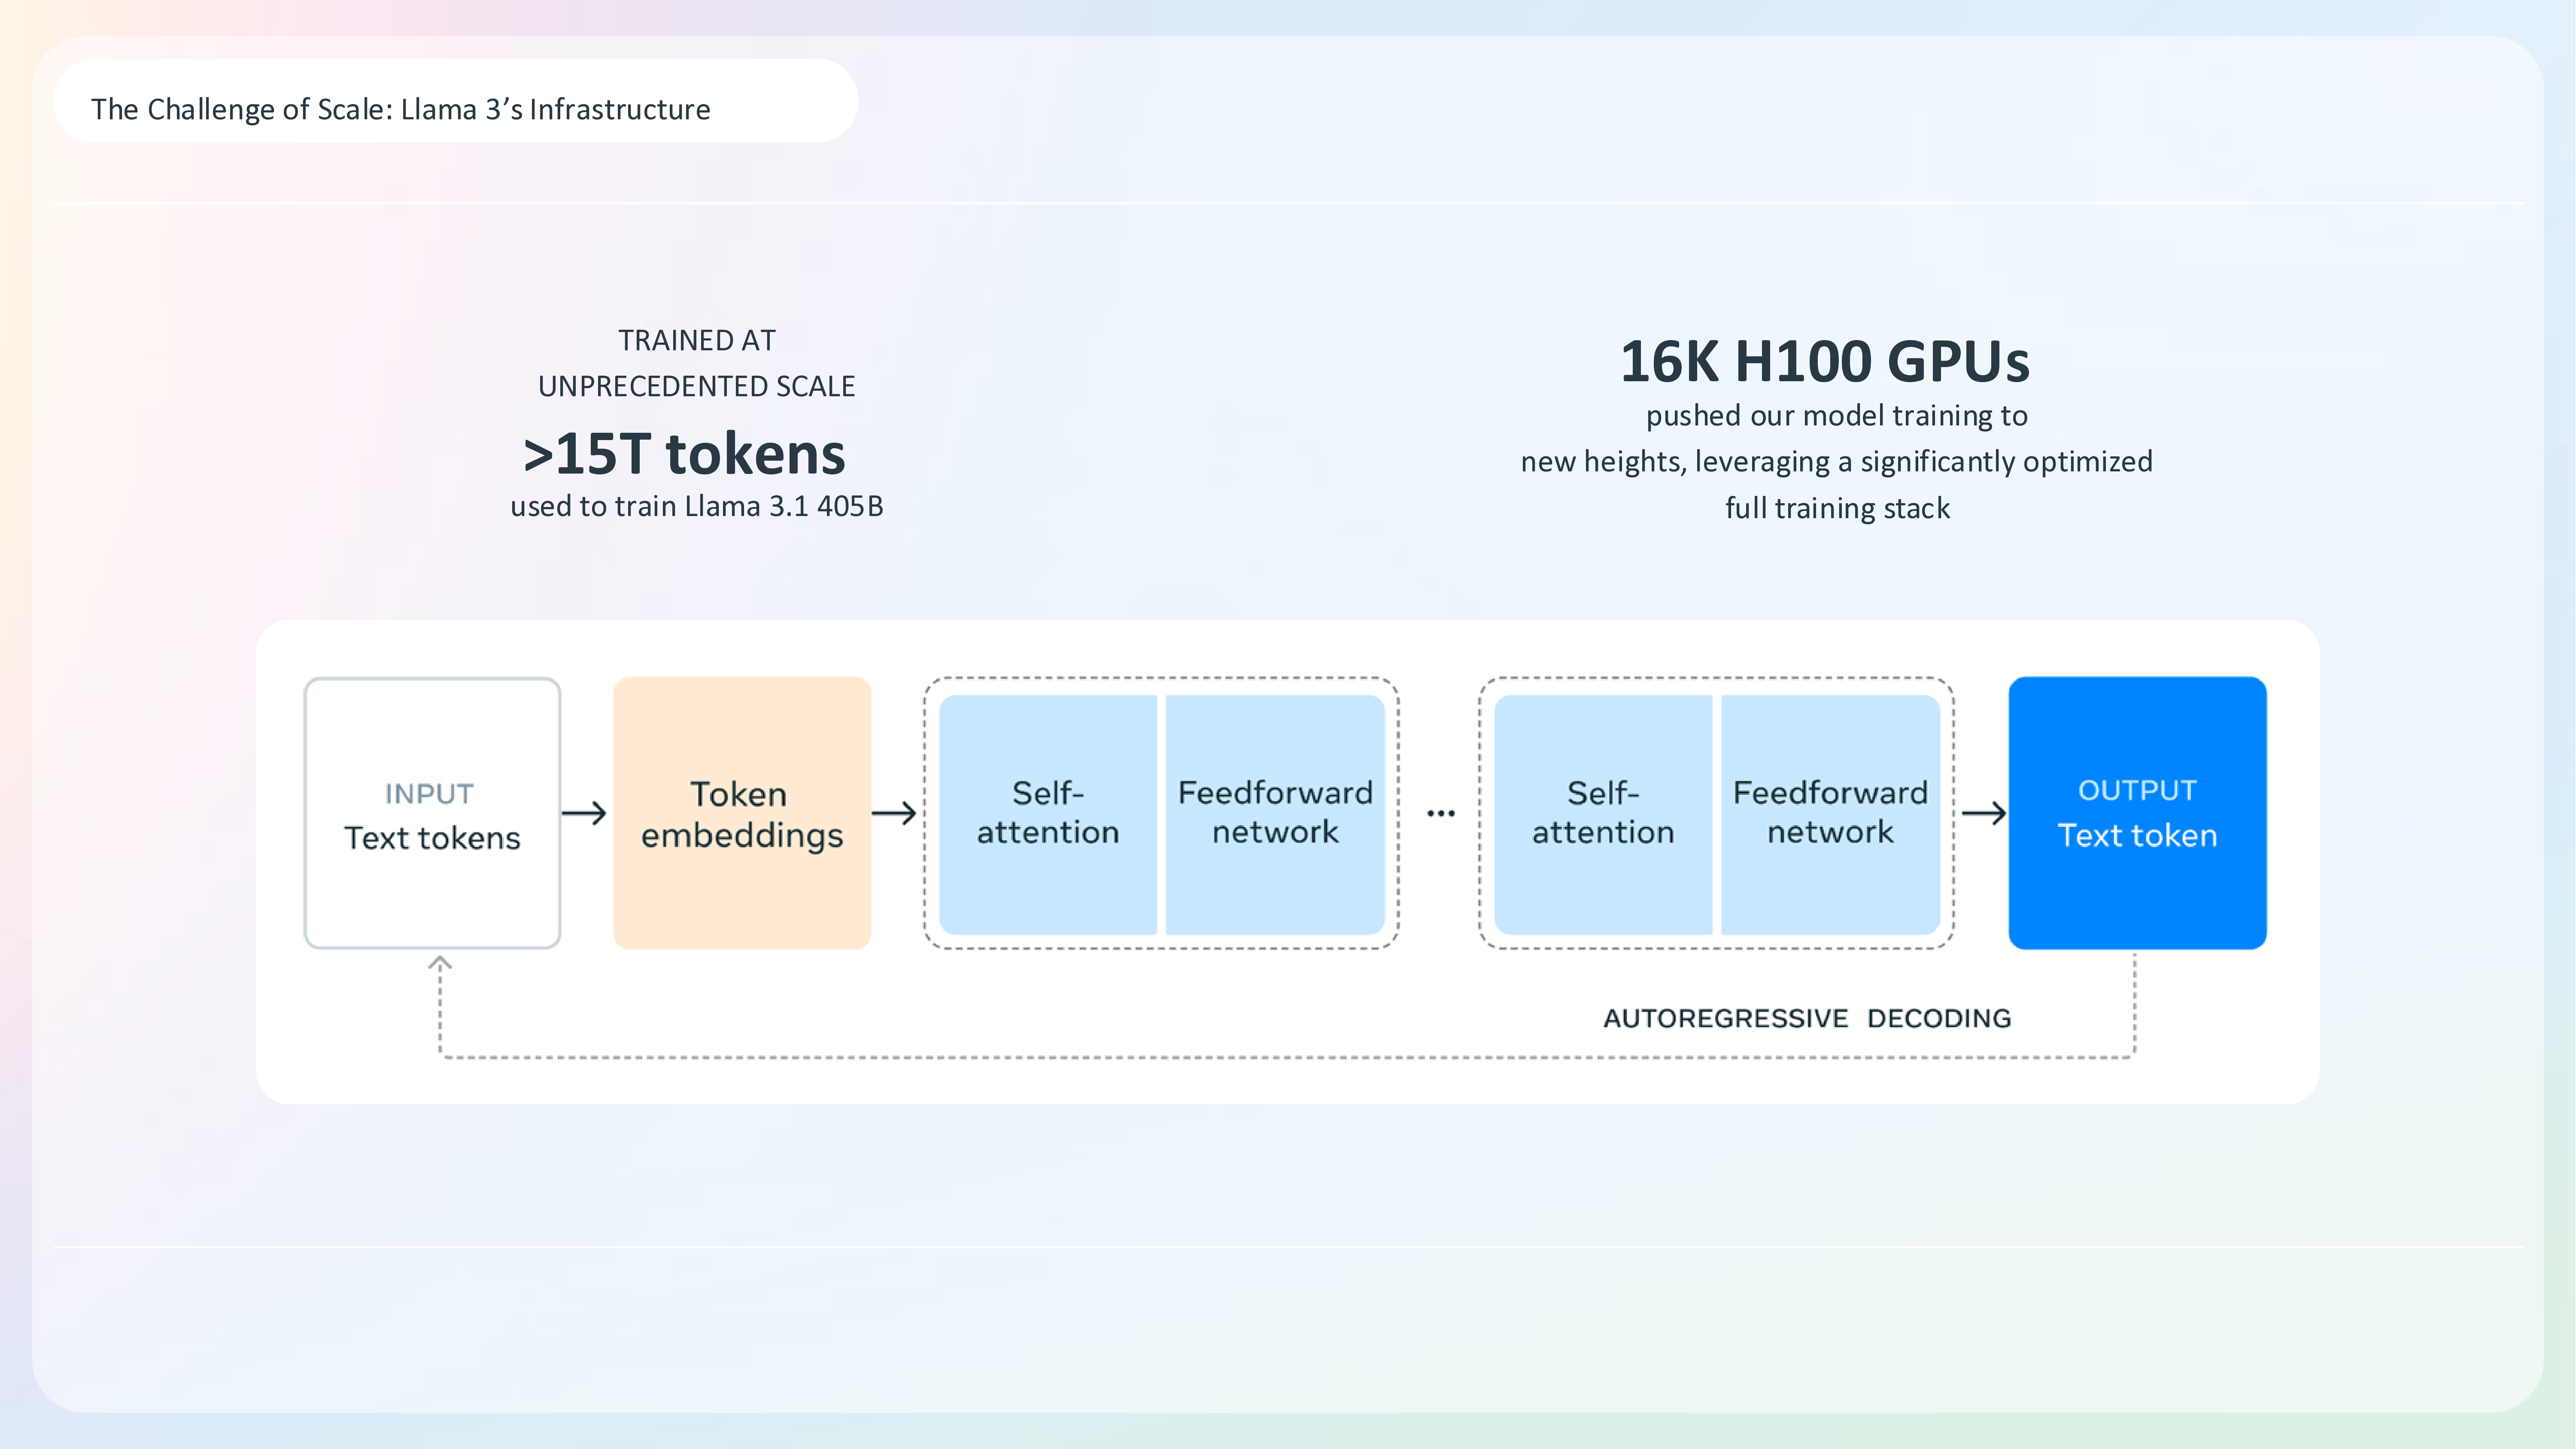Click the '>15T tokens' headline
2576x1449 pixels.
pos(684,453)
